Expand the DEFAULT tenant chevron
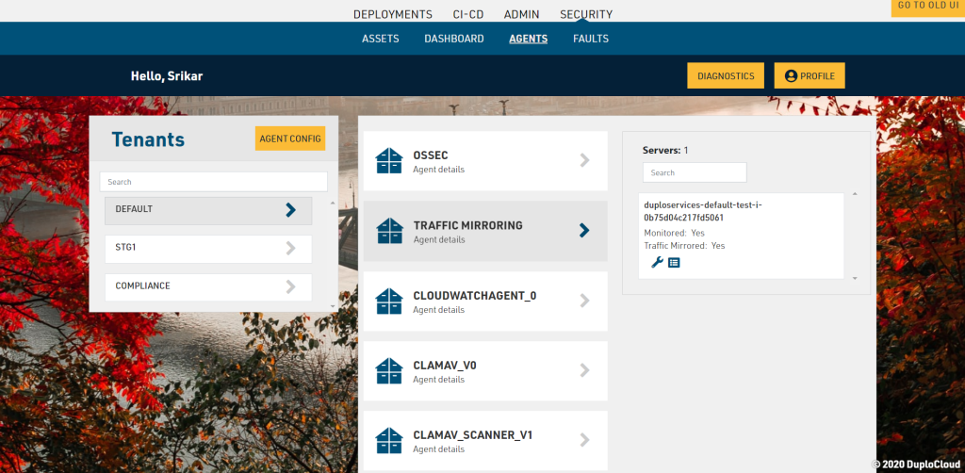The width and height of the screenshot is (965, 473). tap(290, 210)
